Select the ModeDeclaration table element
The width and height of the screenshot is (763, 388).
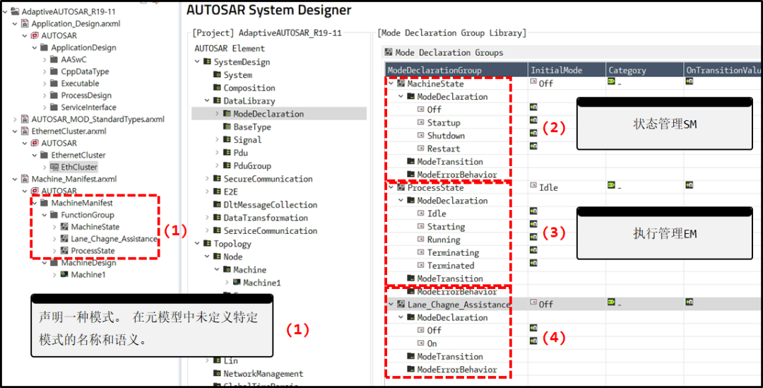tap(268, 114)
